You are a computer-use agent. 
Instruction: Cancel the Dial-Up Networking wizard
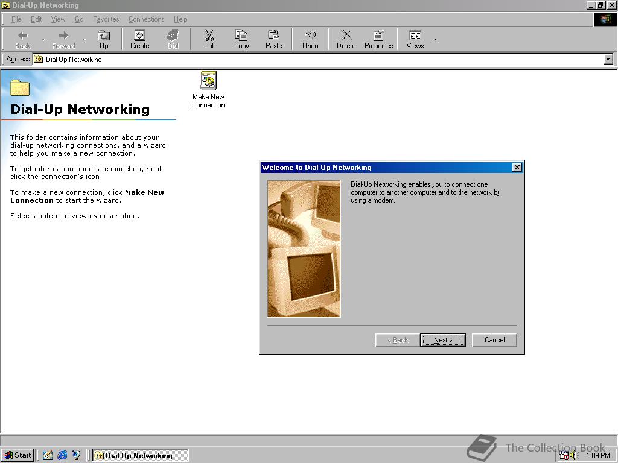494,340
